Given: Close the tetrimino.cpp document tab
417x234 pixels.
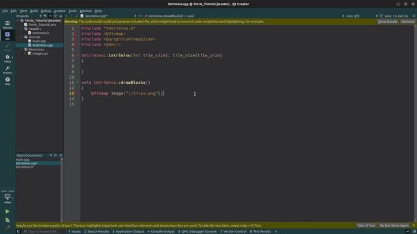Looking at the screenshot, I should pos(140,16).
